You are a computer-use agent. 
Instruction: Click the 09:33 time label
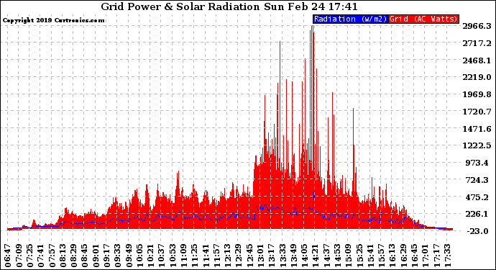(118, 256)
